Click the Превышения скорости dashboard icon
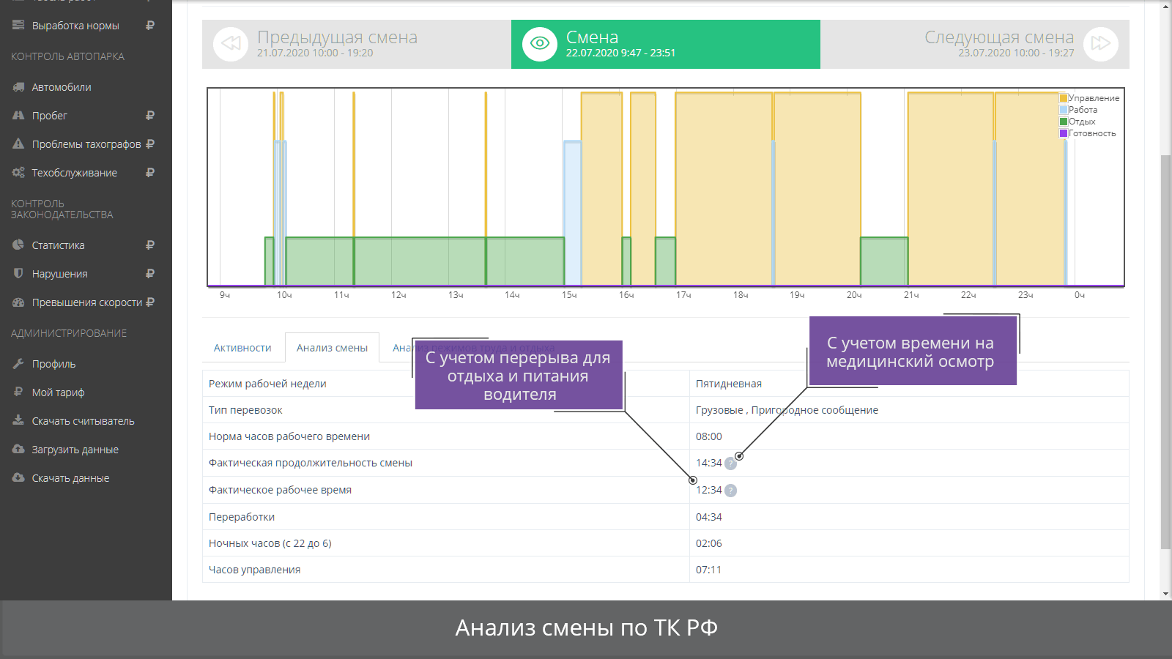 [x=18, y=302]
